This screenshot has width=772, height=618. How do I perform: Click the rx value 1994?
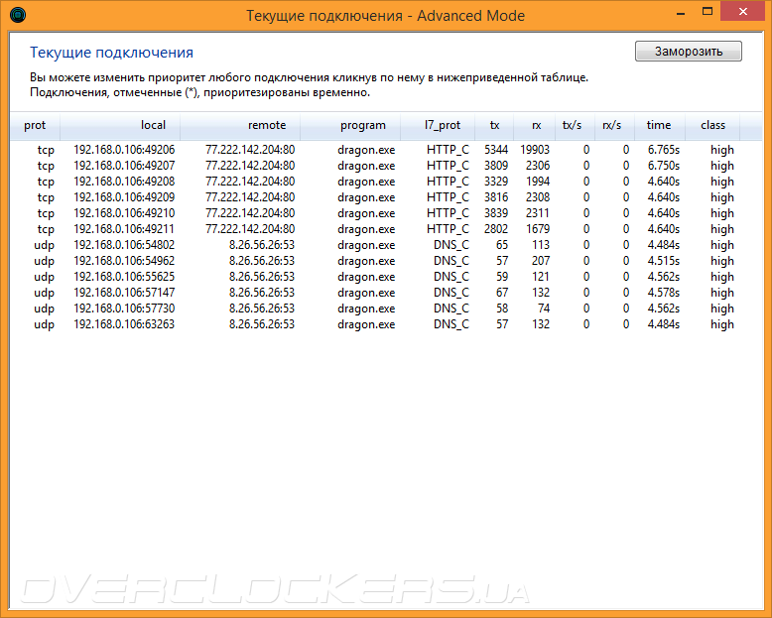coord(538,182)
